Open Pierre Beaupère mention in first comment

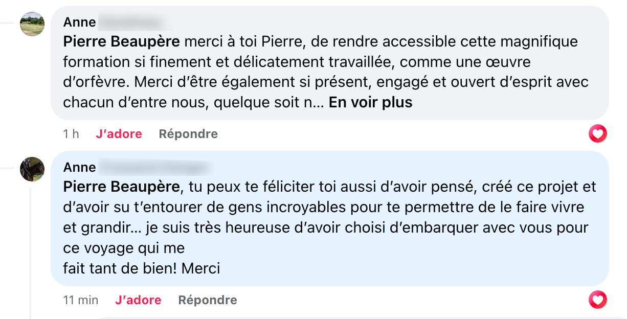coord(122,41)
